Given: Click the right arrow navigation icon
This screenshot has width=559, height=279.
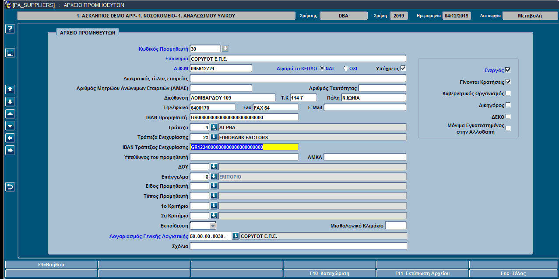Looking at the screenshot, I should pyautogui.click(x=10, y=150).
